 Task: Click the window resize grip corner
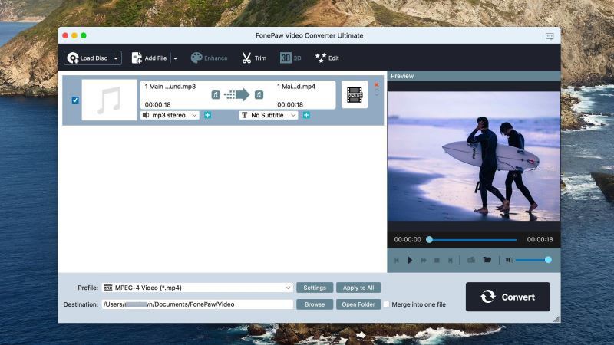click(556, 319)
